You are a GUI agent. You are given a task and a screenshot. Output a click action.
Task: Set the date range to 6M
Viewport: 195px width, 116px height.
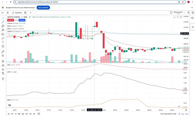point(19,114)
